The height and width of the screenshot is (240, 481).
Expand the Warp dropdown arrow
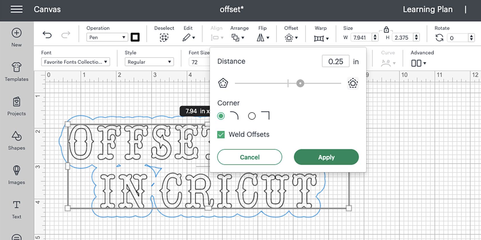[x=327, y=39]
